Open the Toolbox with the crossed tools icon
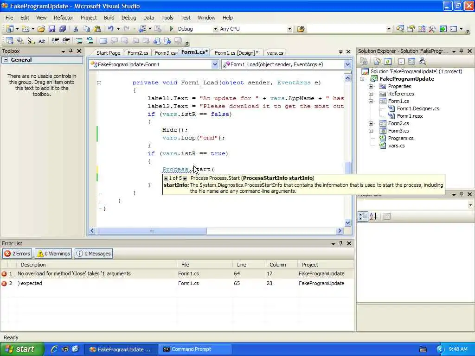This screenshot has width=475, height=356. click(x=432, y=29)
